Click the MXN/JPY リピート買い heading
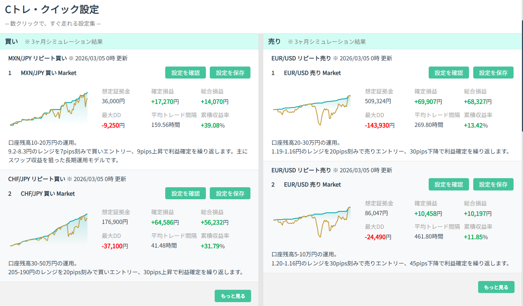 point(37,58)
